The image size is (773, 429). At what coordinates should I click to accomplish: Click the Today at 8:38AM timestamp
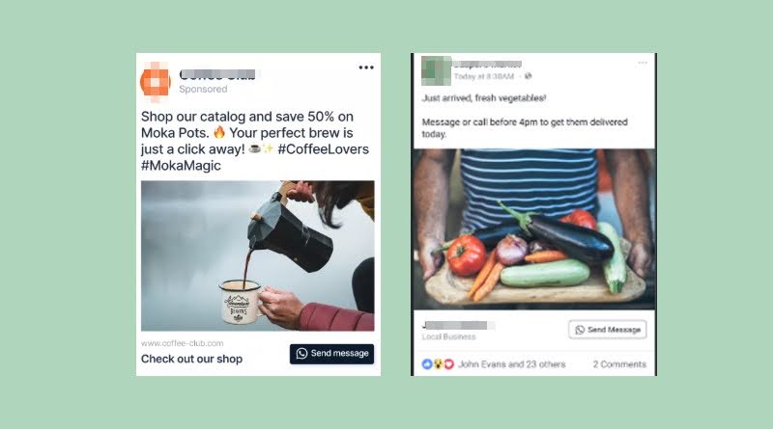click(484, 76)
